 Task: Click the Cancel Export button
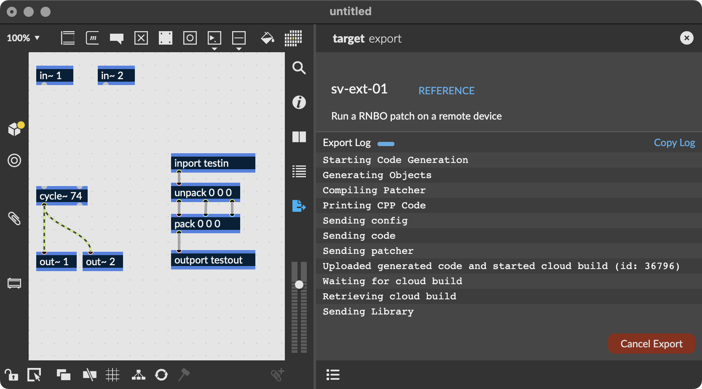click(651, 344)
